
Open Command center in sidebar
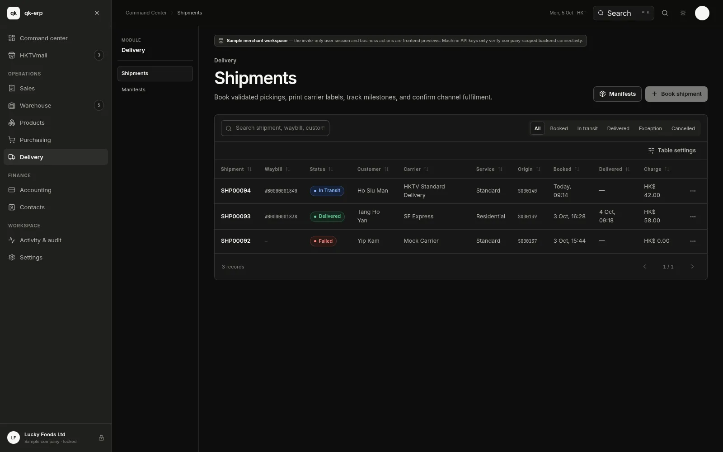[x=56, y=38]
